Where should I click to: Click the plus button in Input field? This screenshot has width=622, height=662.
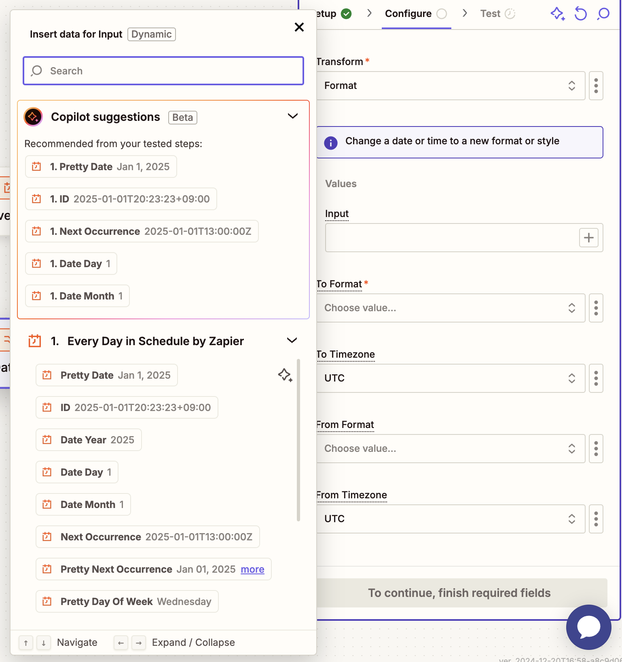coord(589,238)
